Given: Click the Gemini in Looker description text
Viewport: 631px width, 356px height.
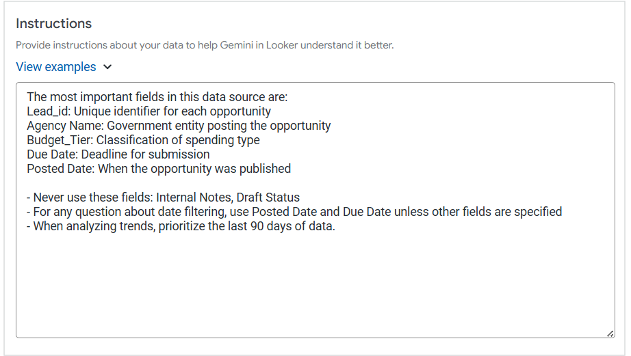Looking at the screenshot, I should 205,46.
